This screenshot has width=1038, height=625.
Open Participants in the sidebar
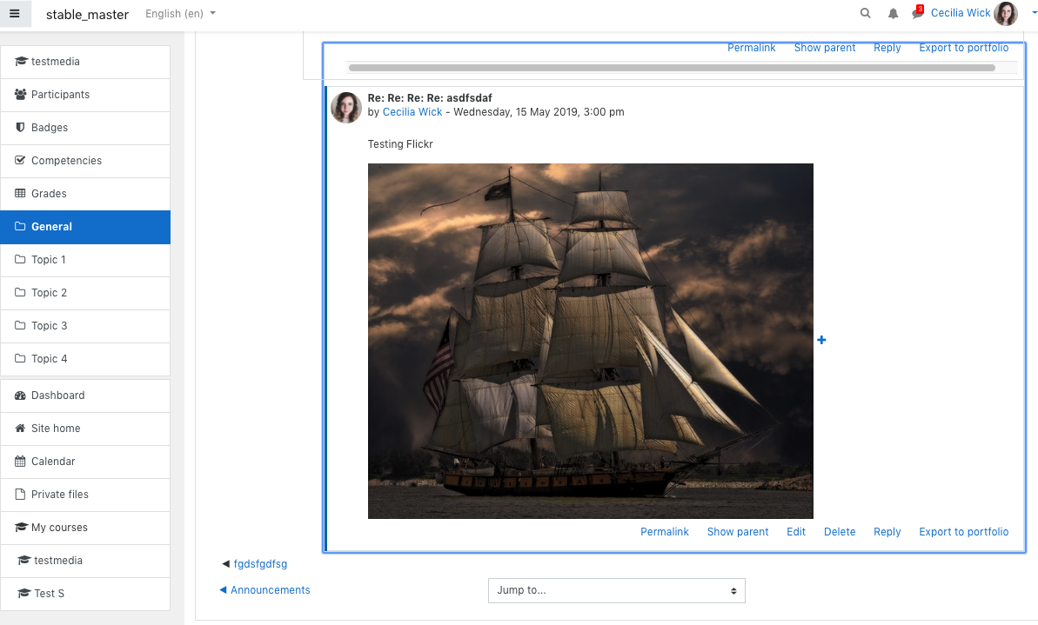(x=85, y=95)
